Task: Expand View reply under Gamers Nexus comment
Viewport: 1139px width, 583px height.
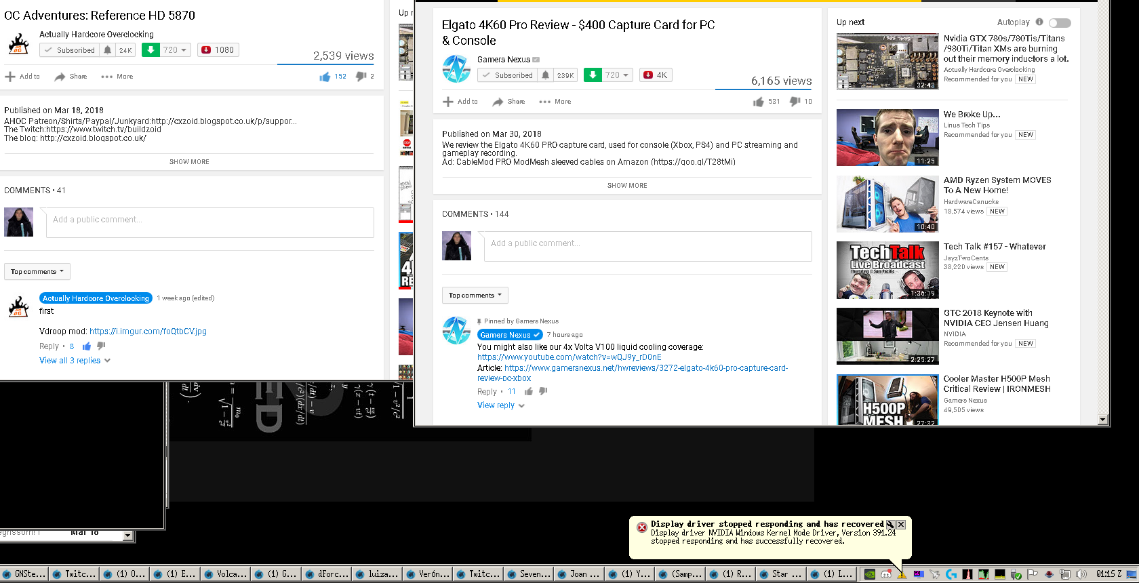Action: (x=501, y=405)
